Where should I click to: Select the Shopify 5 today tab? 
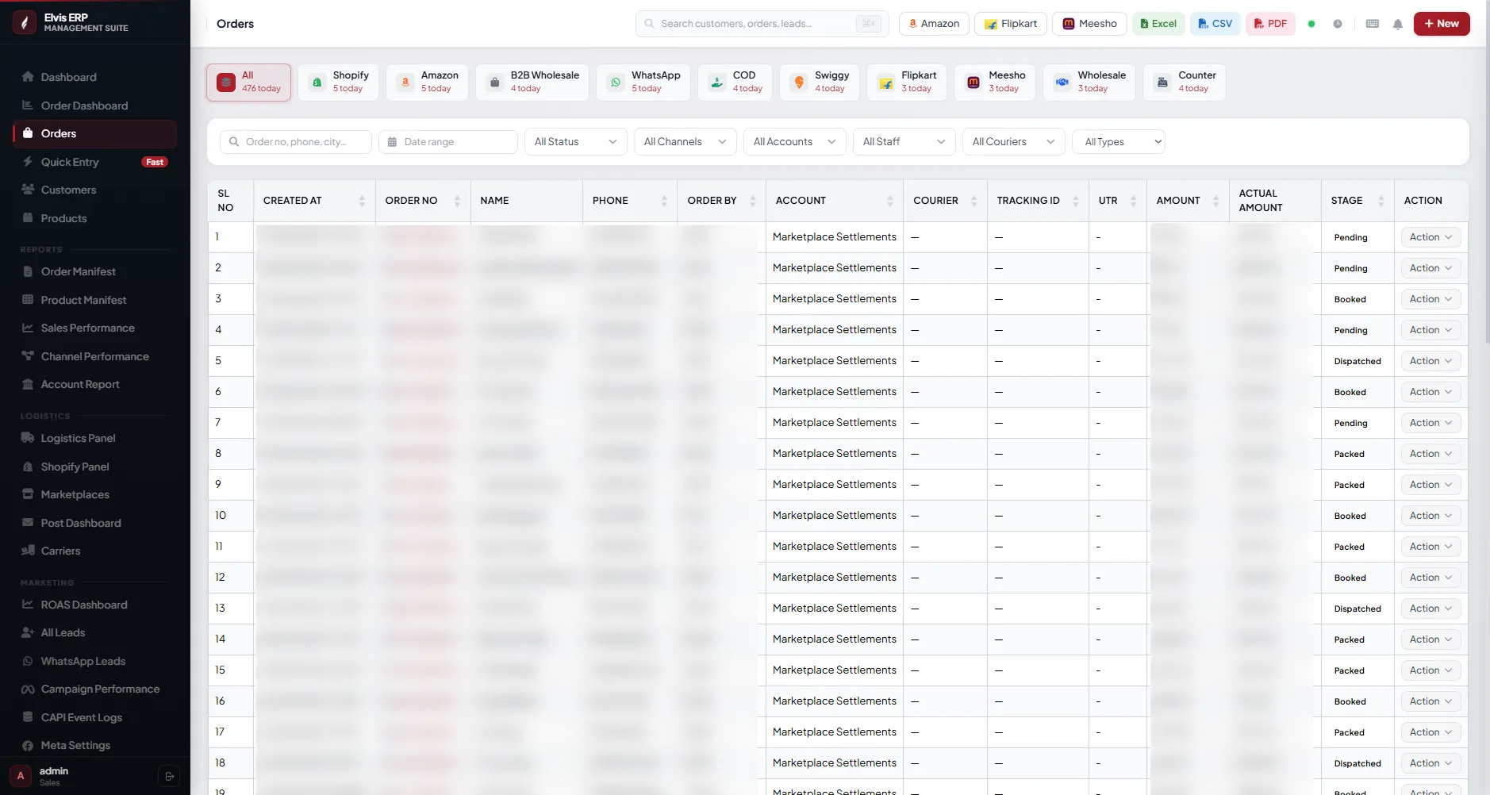tap(339, 83)
